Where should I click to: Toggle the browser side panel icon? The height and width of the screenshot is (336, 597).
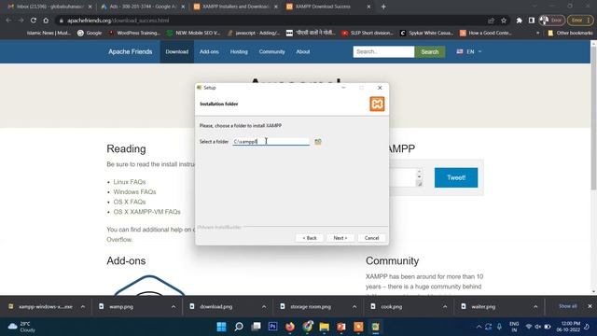(x=532, y=21)
